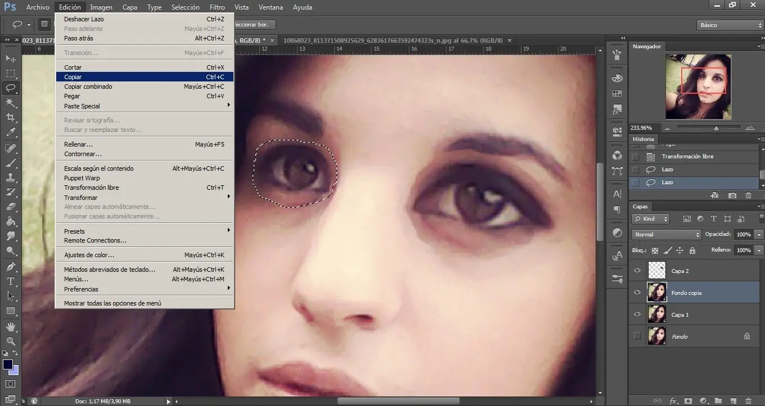Select the Zoom tool
765x406 pixels.
tap(11, 341)
